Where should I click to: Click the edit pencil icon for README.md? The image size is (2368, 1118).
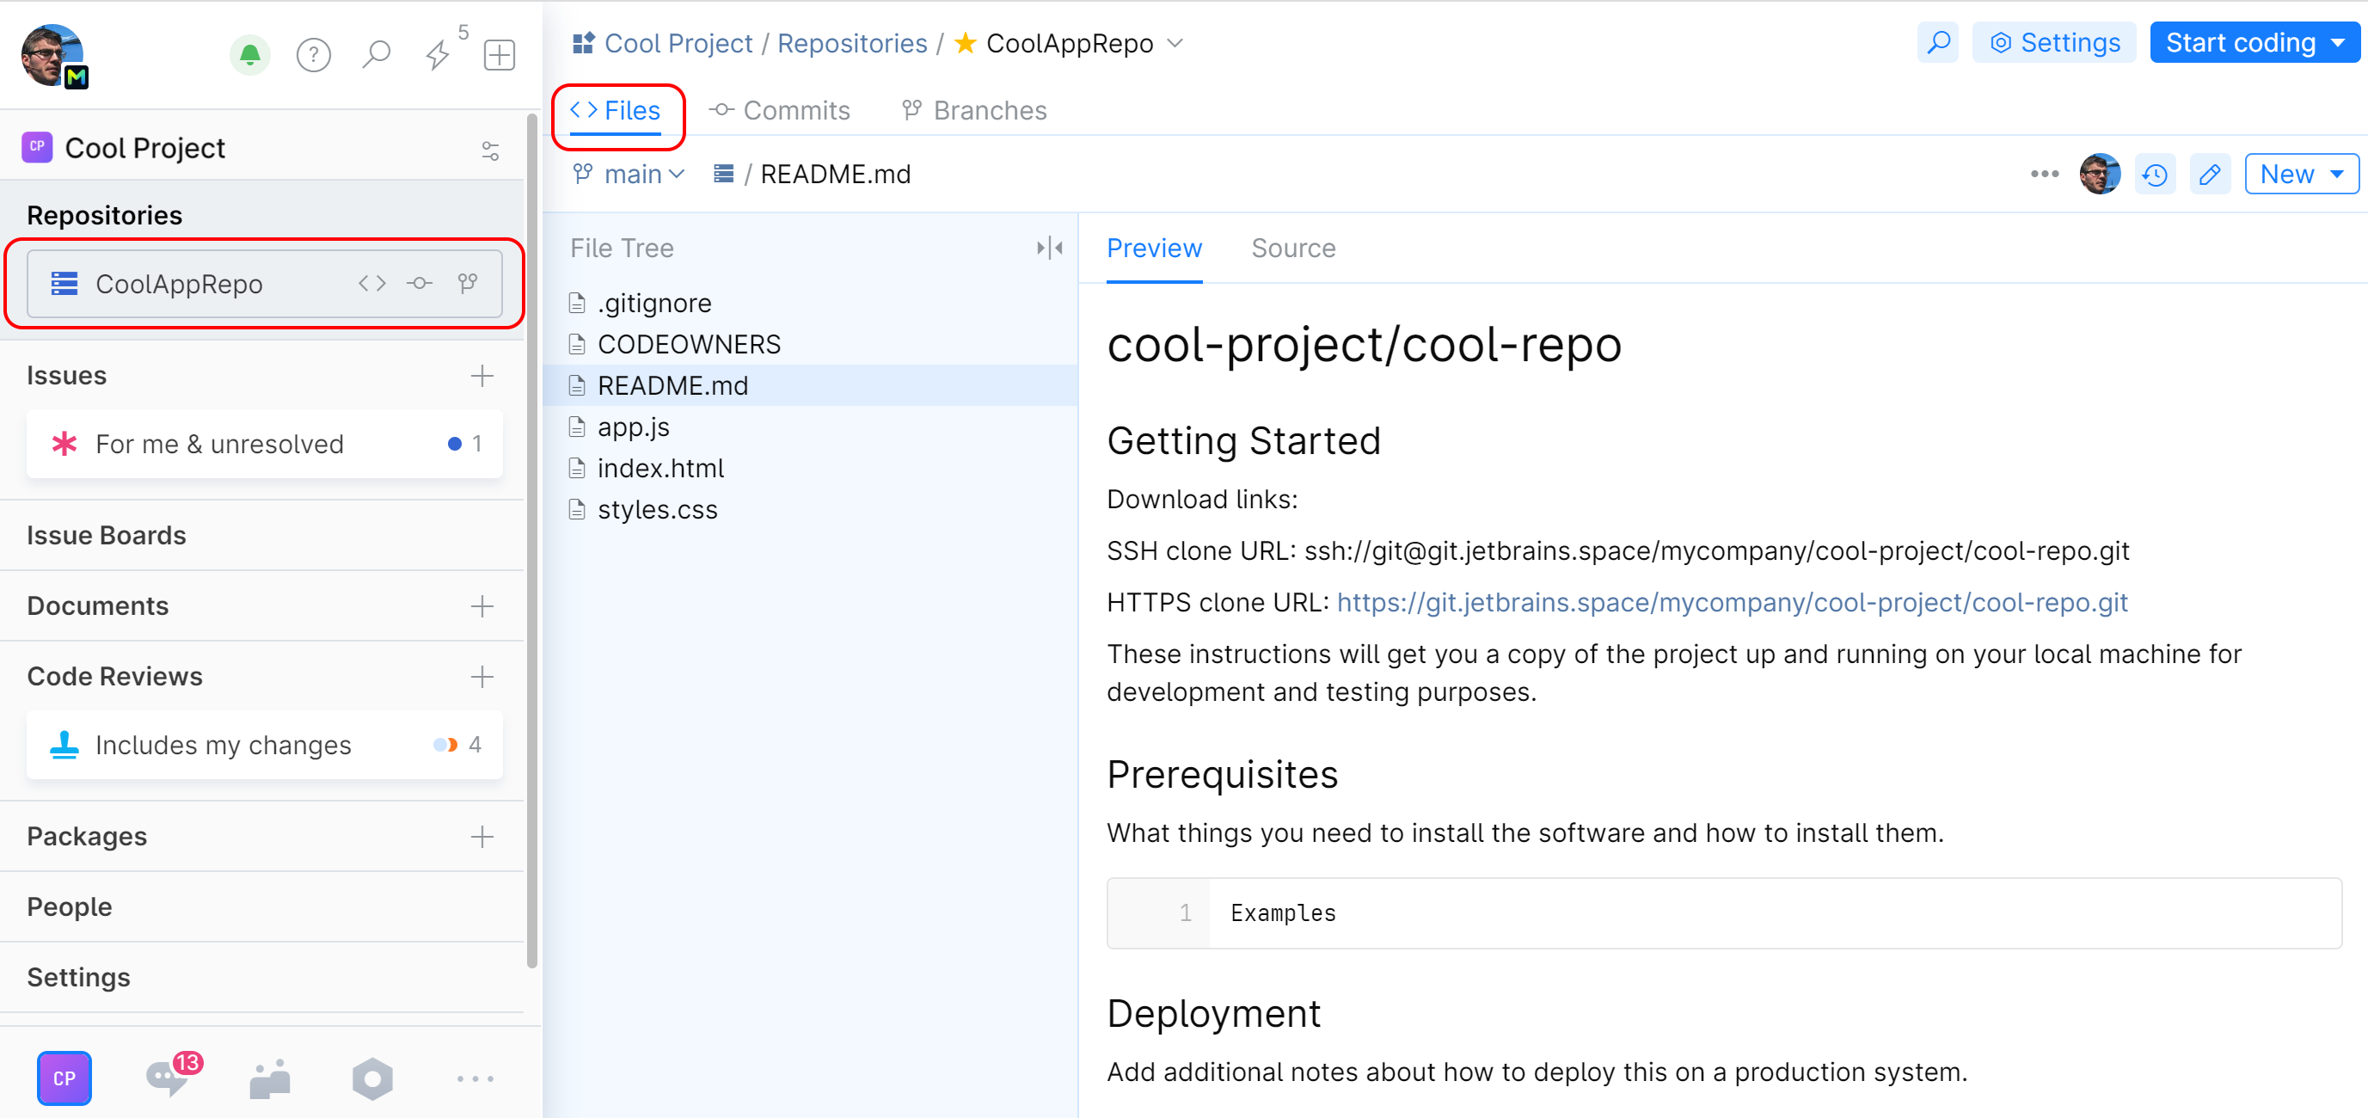click(x=2210, y=175)
